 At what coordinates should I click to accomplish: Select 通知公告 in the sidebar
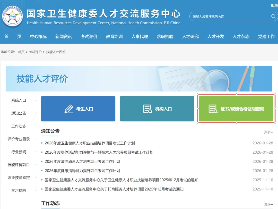click(19, 113)
